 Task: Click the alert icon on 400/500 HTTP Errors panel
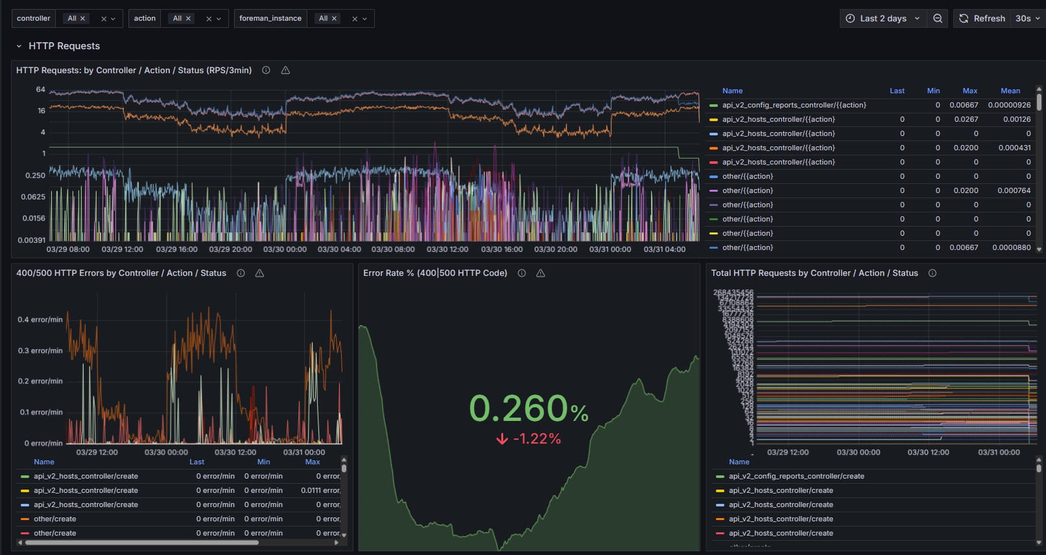coord(259,273)
